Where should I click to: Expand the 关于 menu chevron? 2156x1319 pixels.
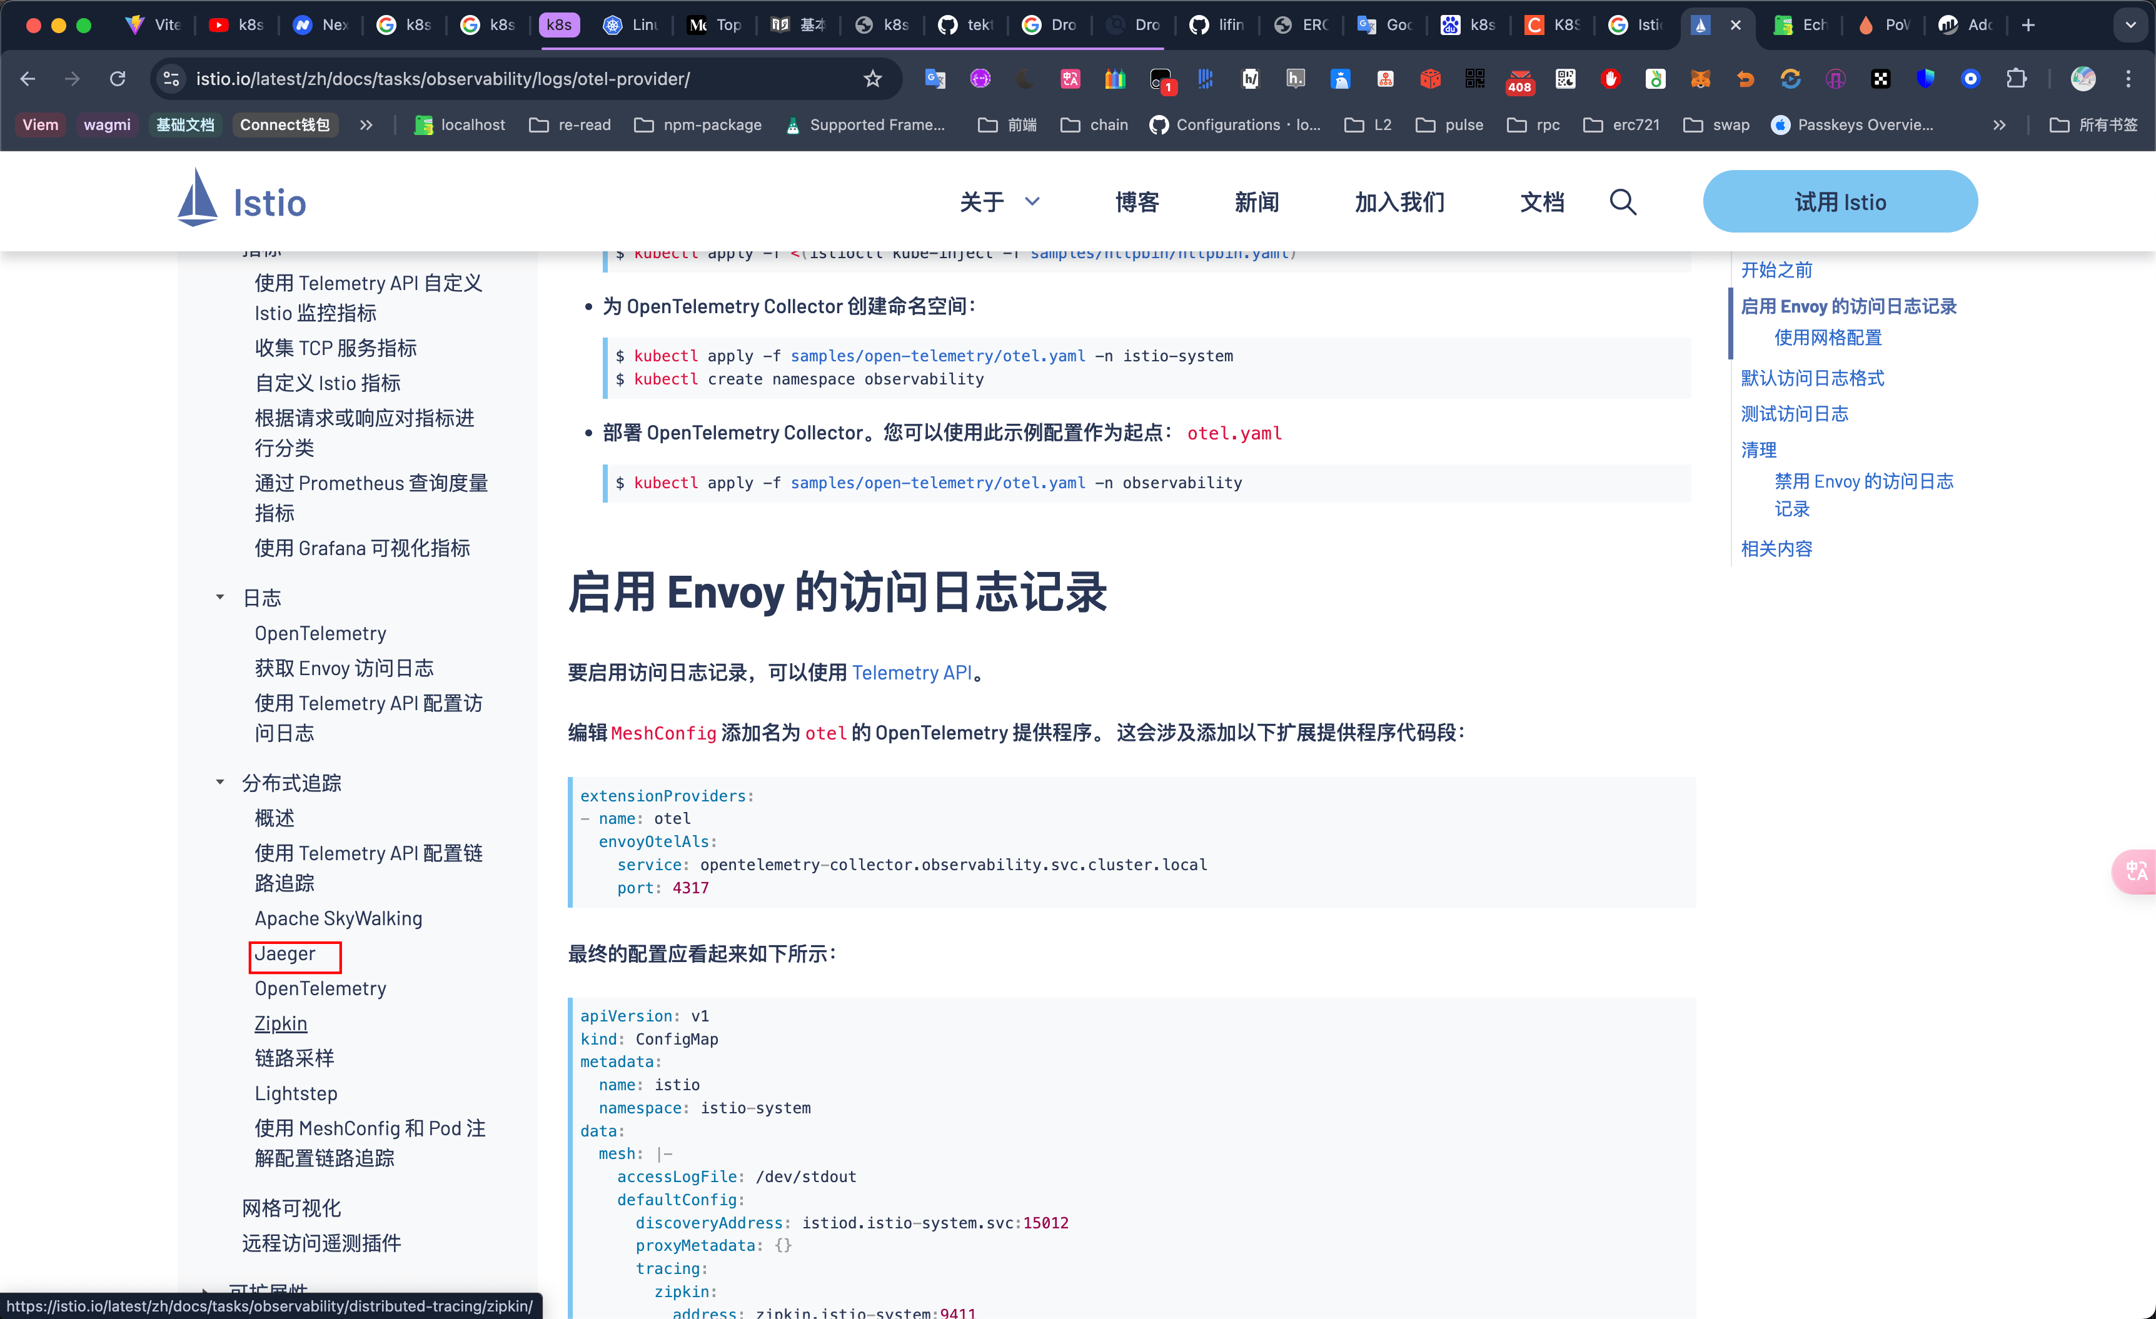[1032, 202]
